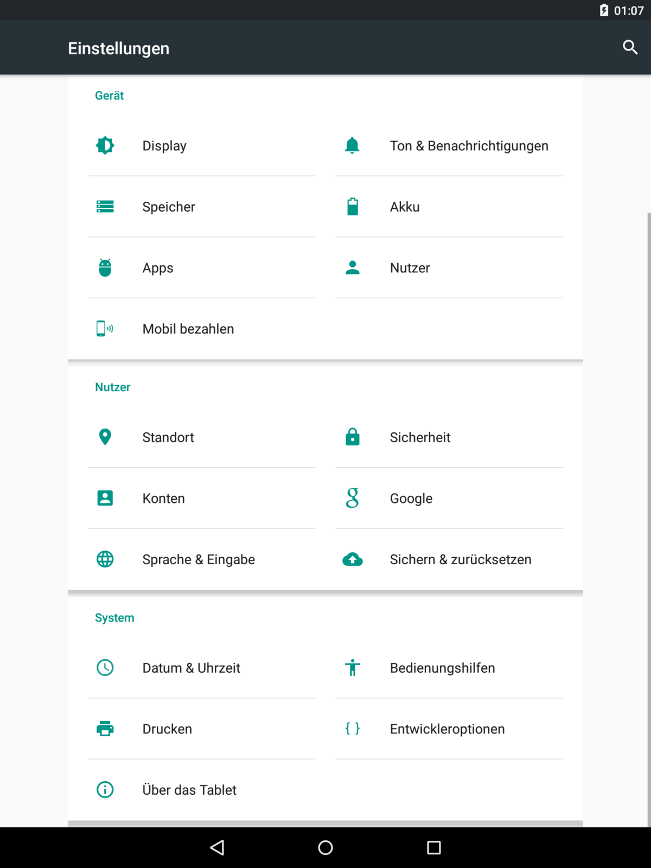This screenshot has height=868, width=651.
Task: Open Sprache & Eingabe settings
Action: click(199, 559)
